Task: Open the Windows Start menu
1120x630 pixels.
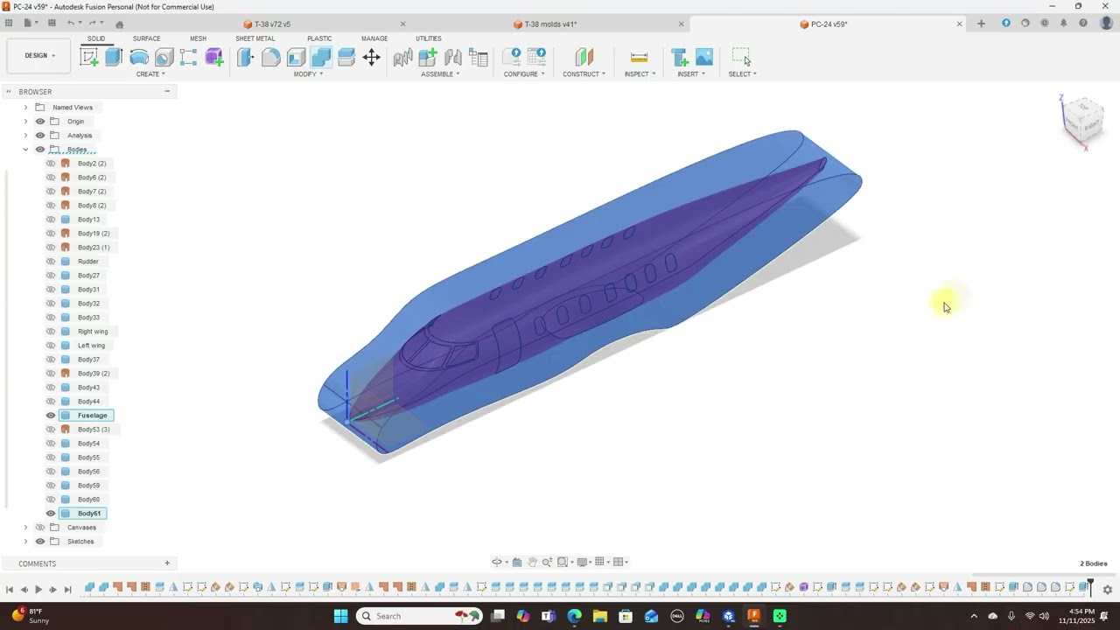Action: 340,616
